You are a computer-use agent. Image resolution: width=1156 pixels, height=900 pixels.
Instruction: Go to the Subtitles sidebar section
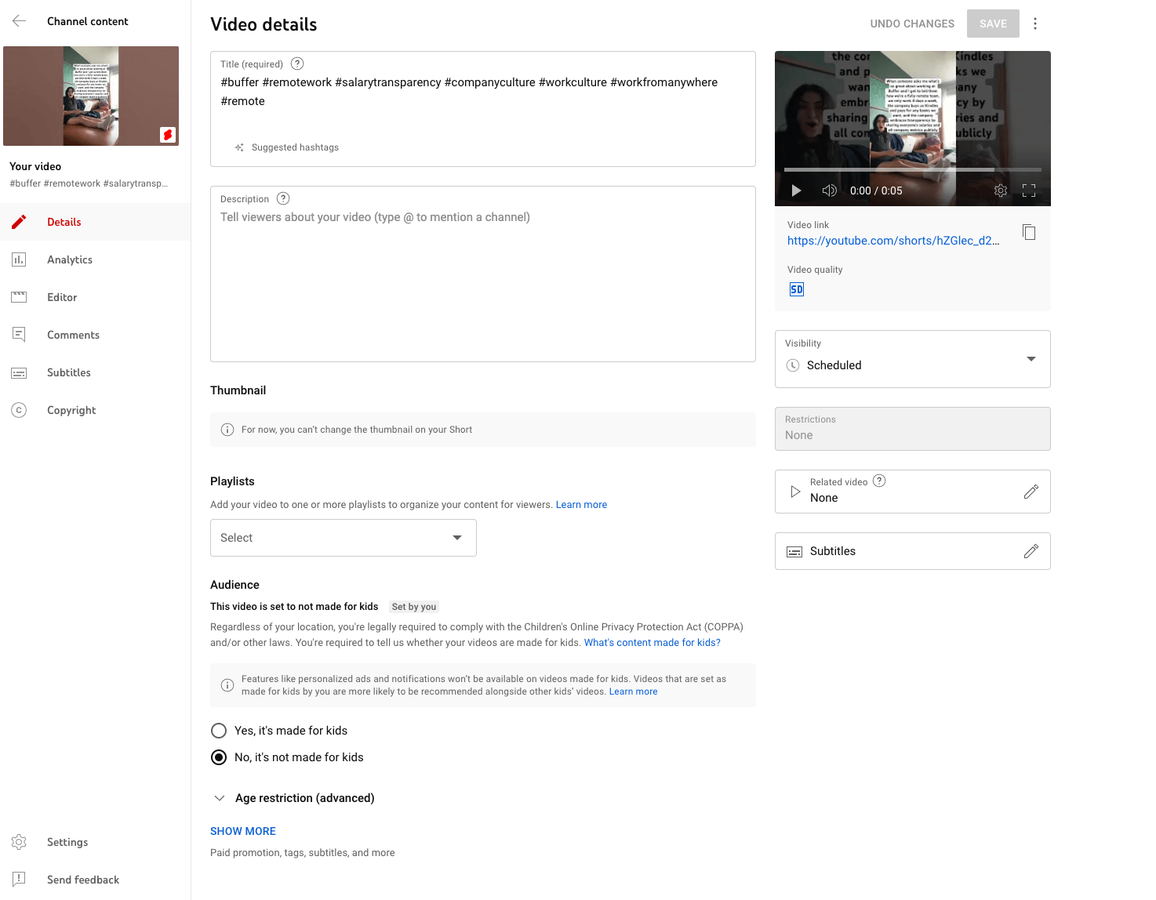69,372
